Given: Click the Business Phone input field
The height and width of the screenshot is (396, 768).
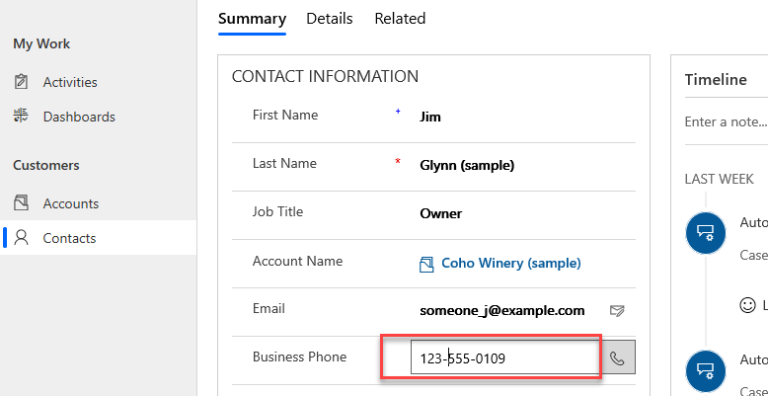Looking at the screenshot, I should click(x=505, y=357).
